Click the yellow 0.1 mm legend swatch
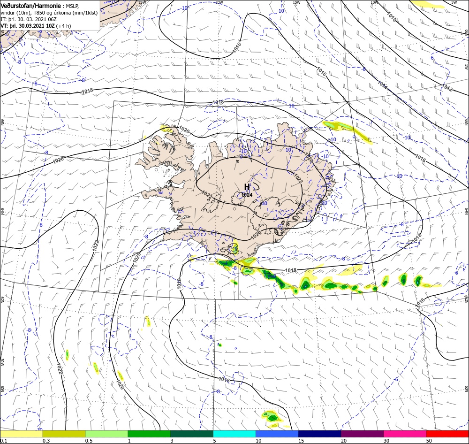Viewport: 469px width, 444px height. coord(21,434)
